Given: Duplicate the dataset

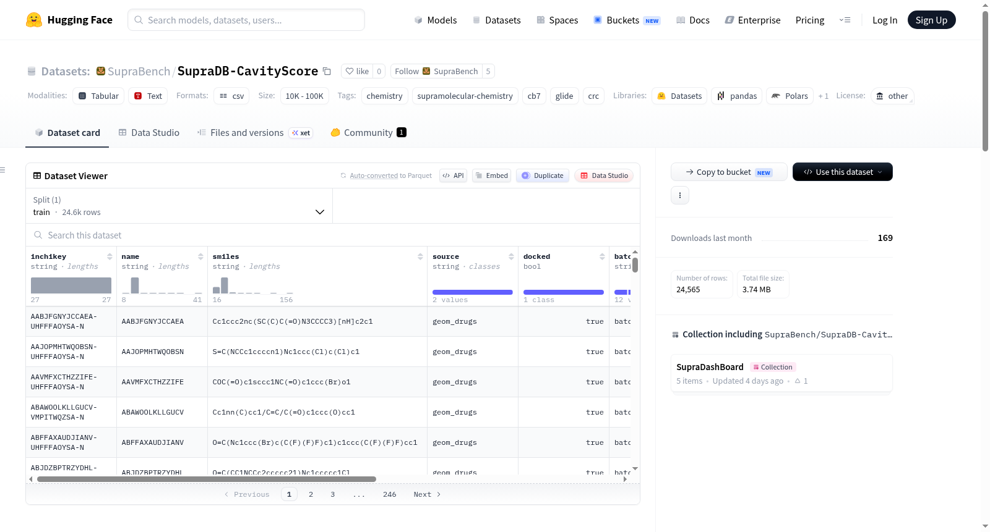Looking at the screenshot, I should click(x=543, y=175).
